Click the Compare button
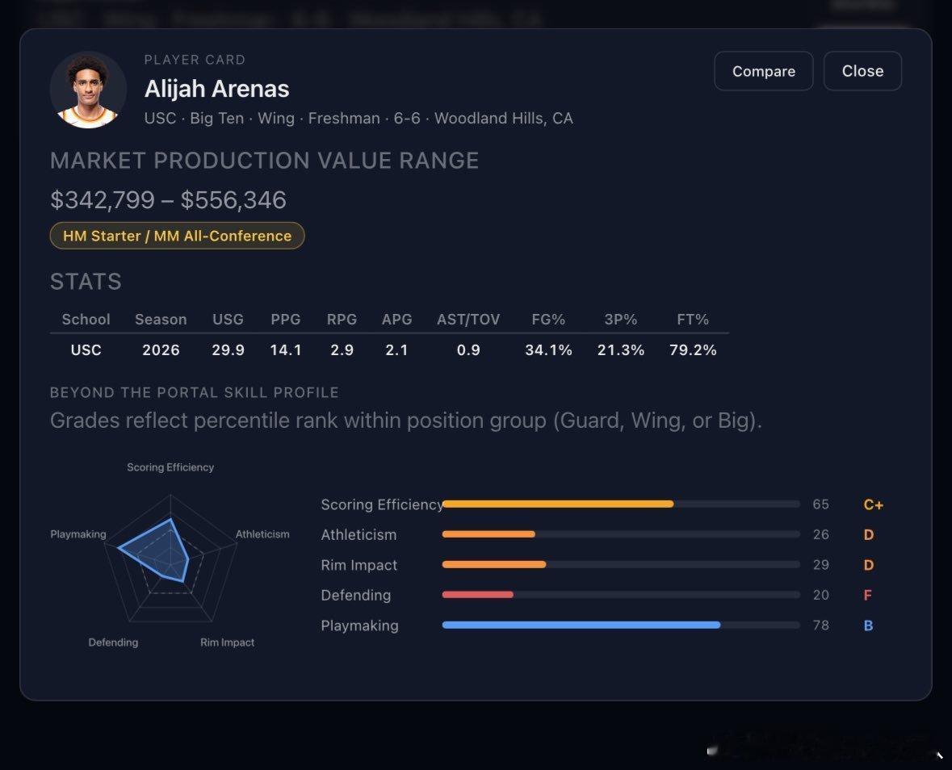The width and height of the screenshot is (952, 770). [763, 71]
